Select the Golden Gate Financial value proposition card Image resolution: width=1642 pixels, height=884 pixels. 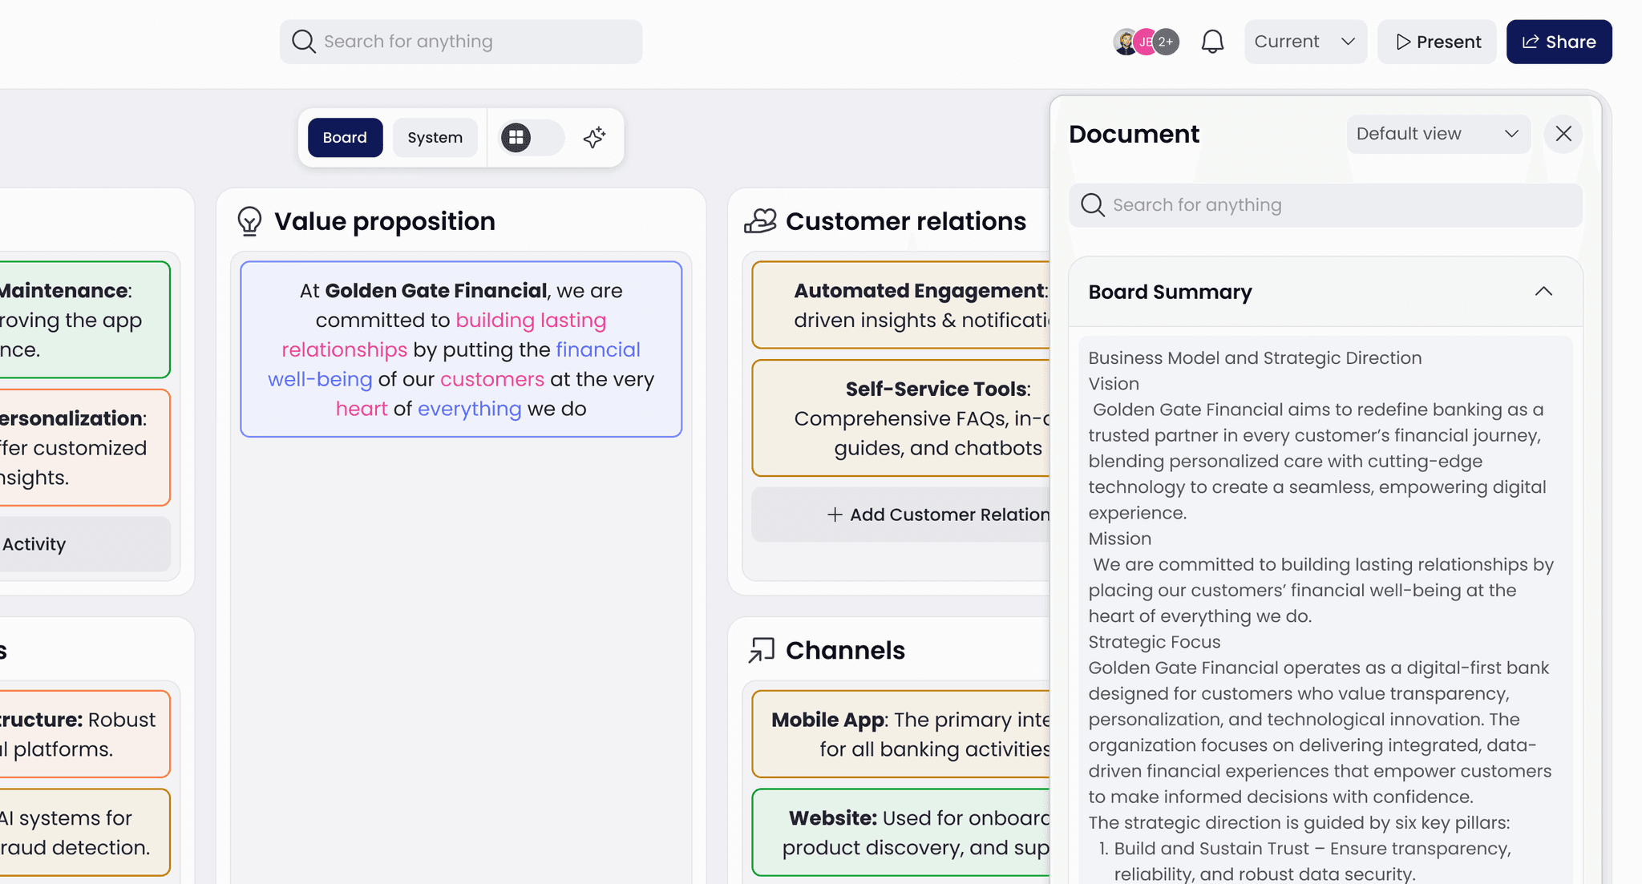pos(461,349)
